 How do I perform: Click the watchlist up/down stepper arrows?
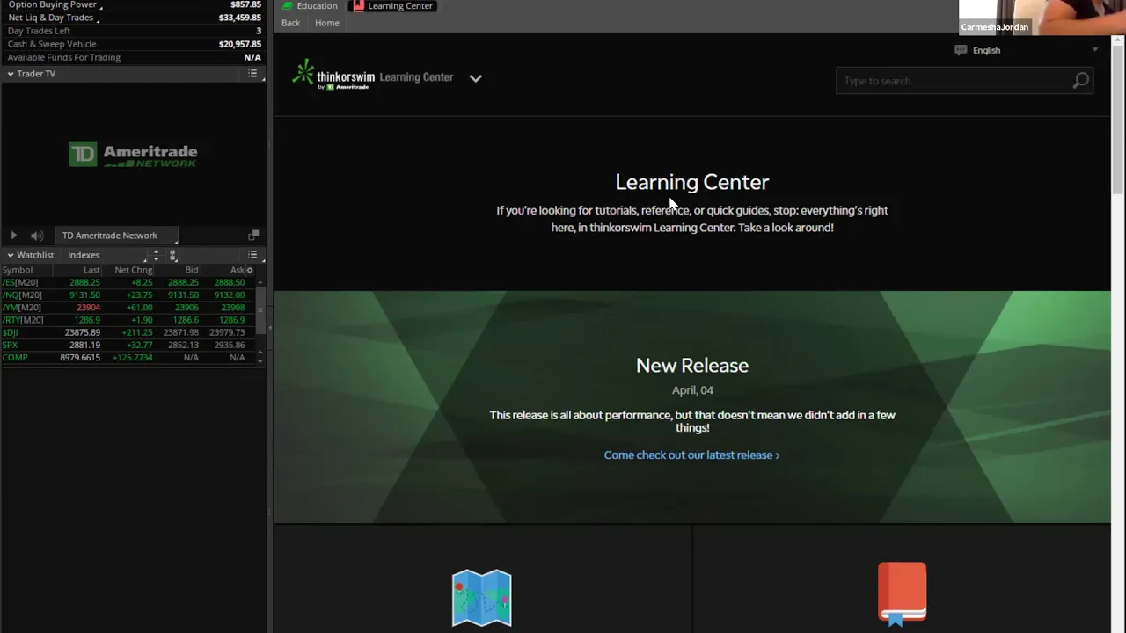(x=156, y=255)
